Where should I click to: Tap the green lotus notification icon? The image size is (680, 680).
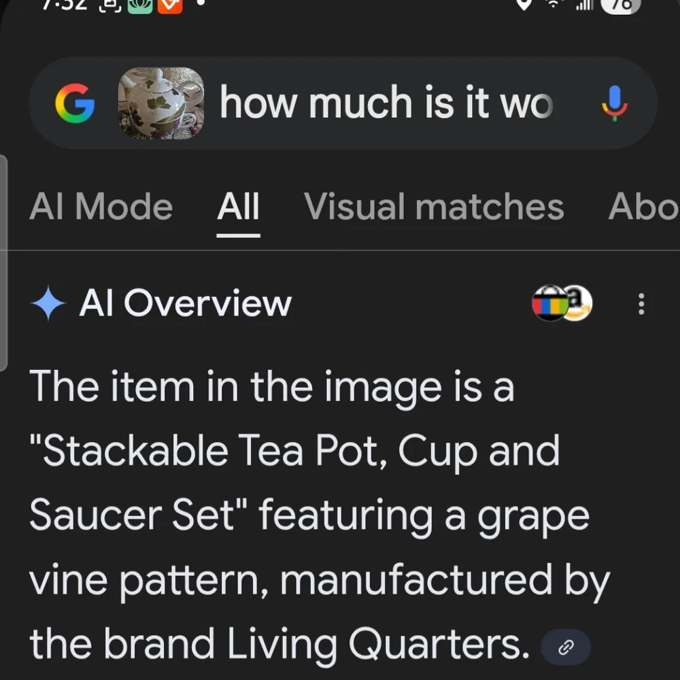139,5
